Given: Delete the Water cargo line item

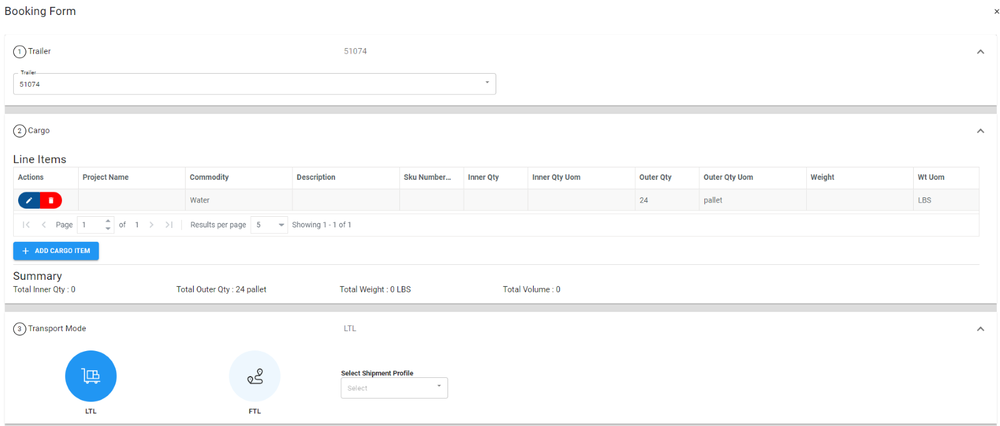Looking at the screenshot, I should click(x=51, y=201).
